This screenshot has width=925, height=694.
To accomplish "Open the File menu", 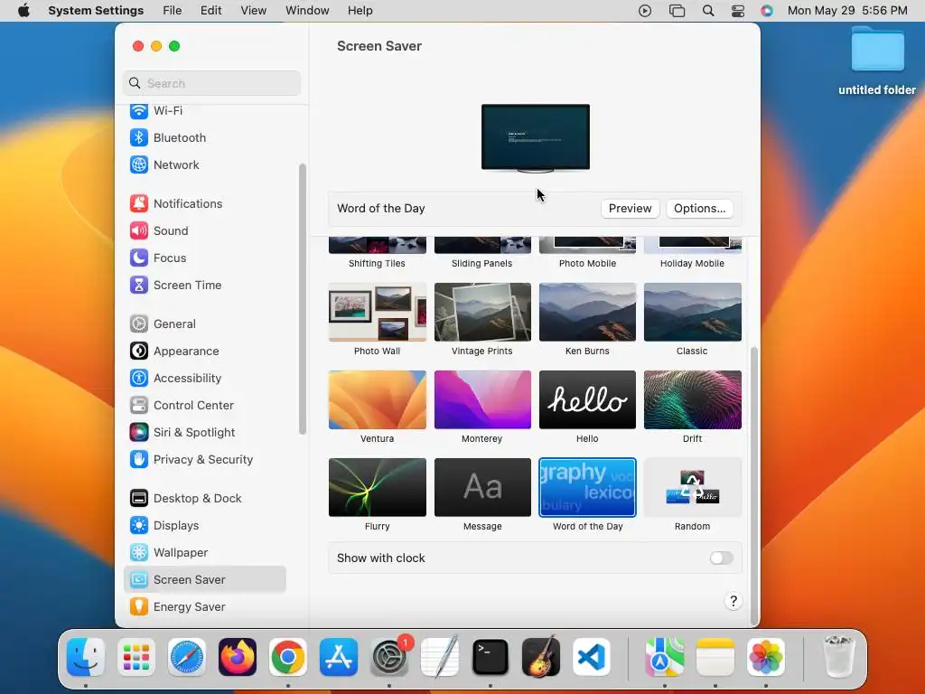I will coord(173,11).
